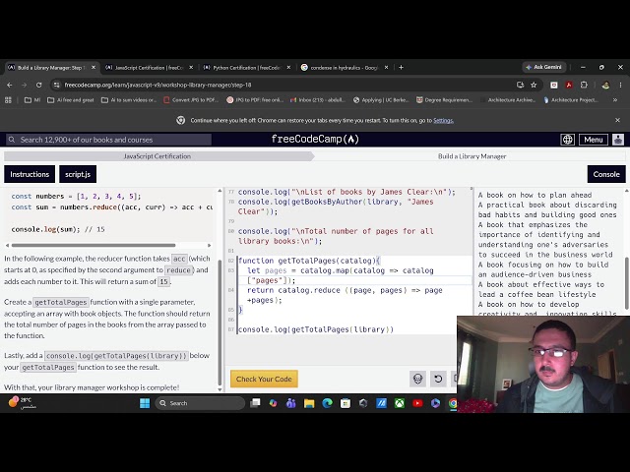Click the console output scrollbar

627,283
